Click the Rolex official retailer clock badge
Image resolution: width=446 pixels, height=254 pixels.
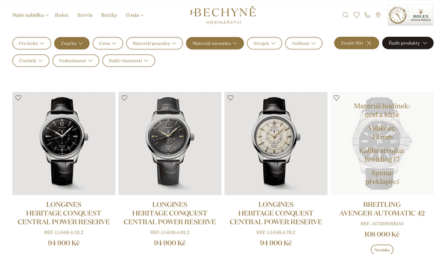[410, 15]
